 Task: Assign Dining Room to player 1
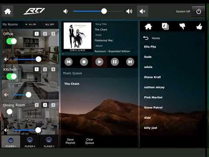click(x=37, y=105)
